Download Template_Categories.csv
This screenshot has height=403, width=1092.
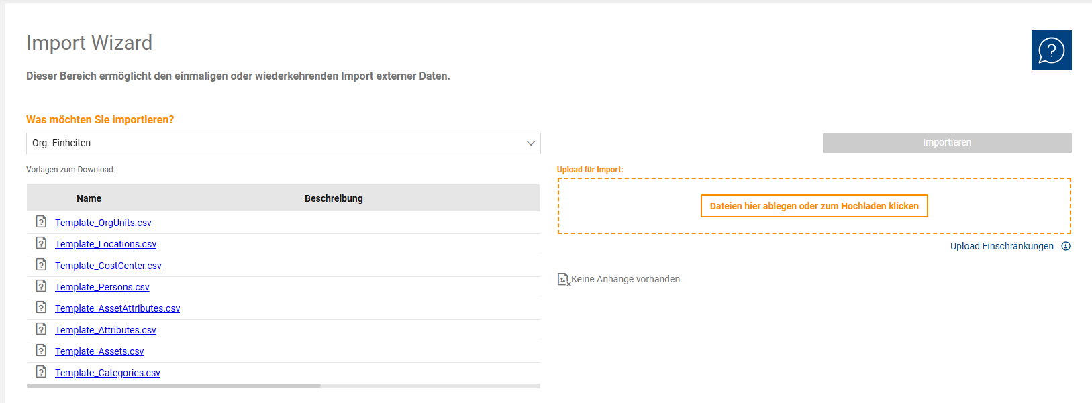point(107,373)
